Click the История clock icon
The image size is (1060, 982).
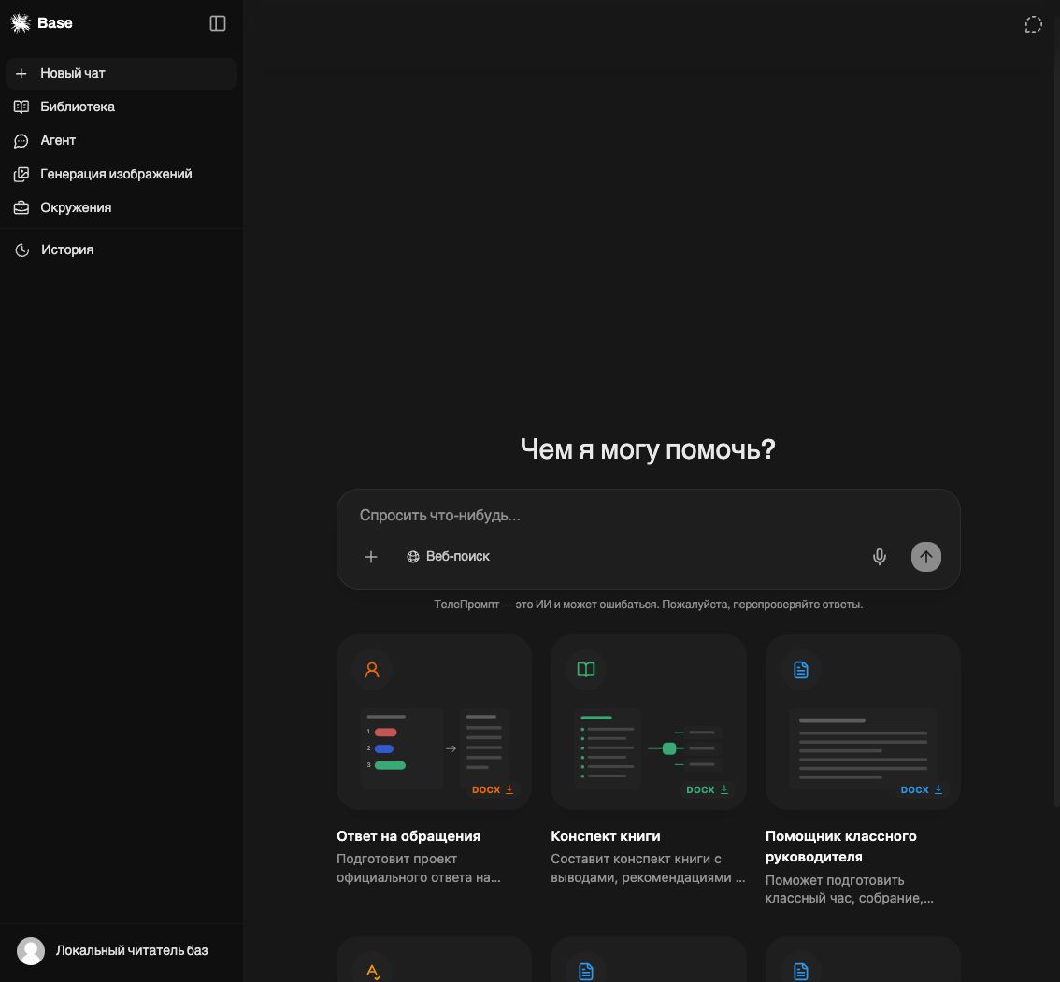(x=22, y=250)
